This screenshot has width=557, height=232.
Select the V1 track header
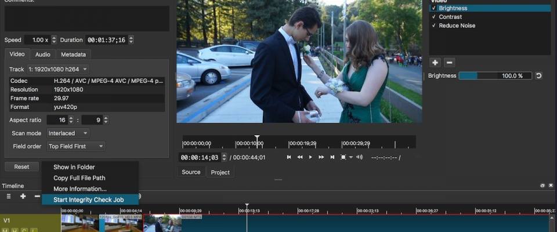click(31, 223)
